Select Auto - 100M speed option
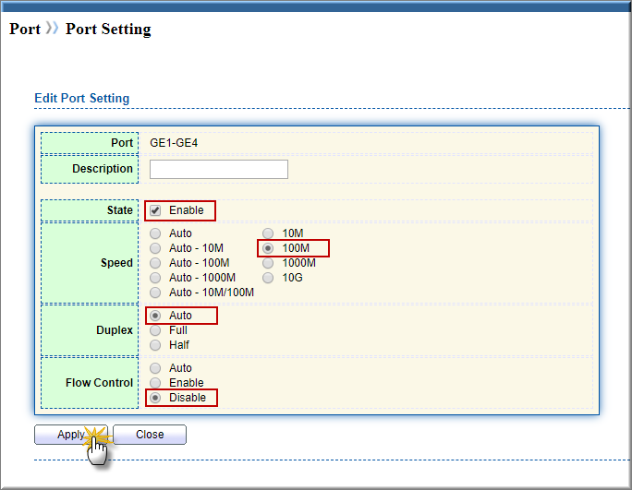 155,263
